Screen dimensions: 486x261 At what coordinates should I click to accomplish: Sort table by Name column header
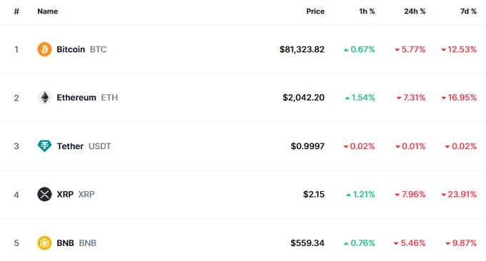coord(48,11)
